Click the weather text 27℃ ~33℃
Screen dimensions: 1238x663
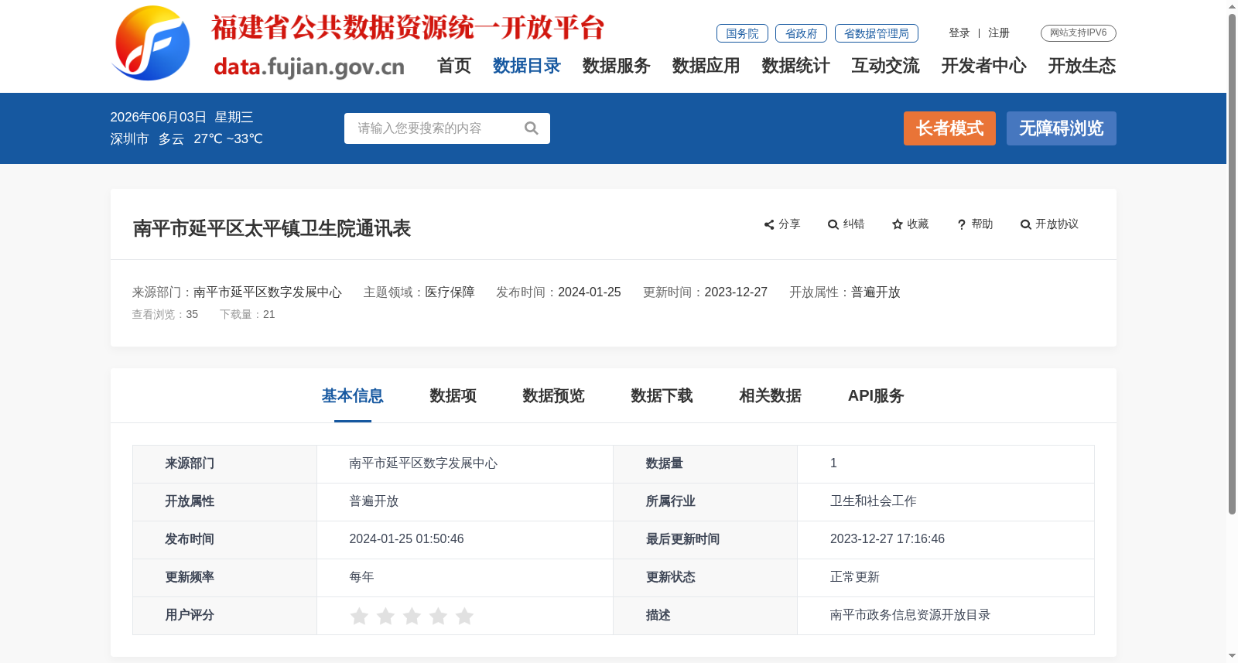[x=228, y=139]
